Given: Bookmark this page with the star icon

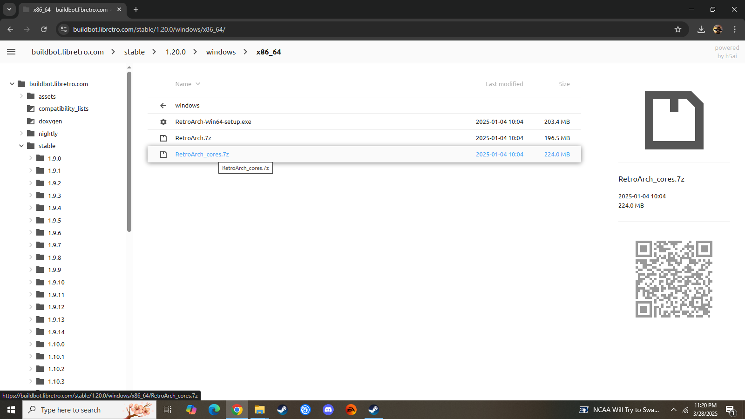Looking at the screenshot, I should 678,29.
